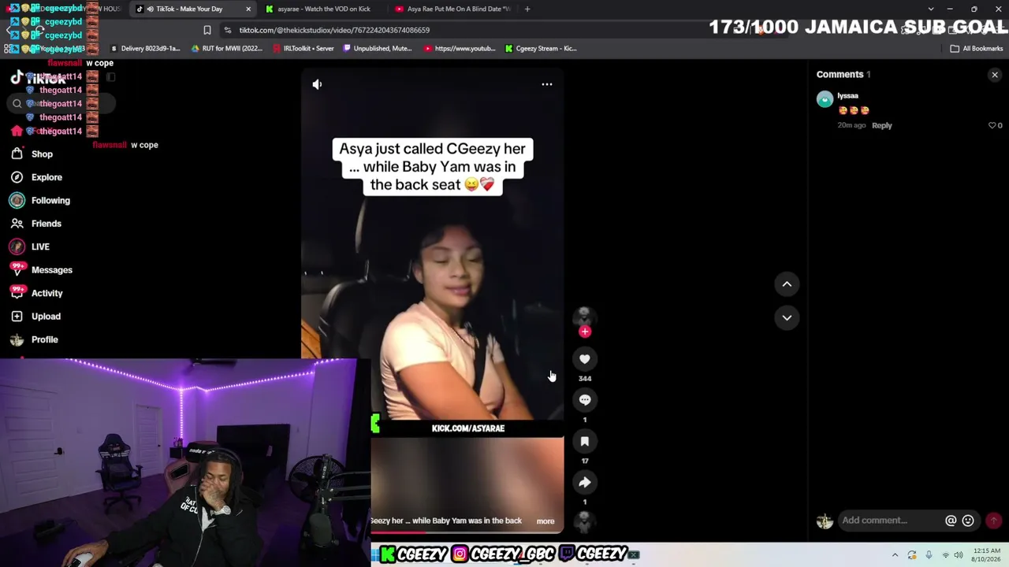Open the 'Delivery 8023d9' bookmark
The image size is (1009, 567).
[x=146, y=48]
